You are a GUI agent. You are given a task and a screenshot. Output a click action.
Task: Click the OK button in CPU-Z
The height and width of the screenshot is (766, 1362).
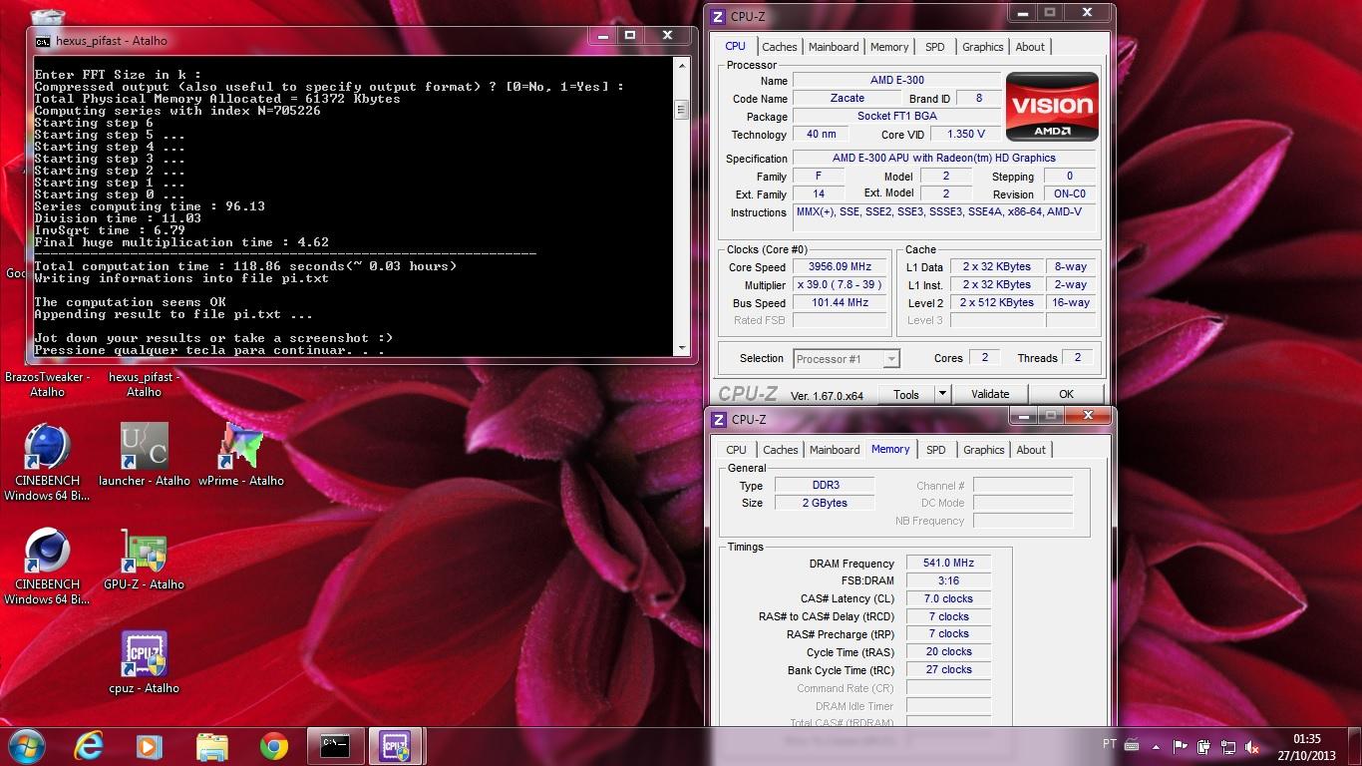coord(1066,394)
